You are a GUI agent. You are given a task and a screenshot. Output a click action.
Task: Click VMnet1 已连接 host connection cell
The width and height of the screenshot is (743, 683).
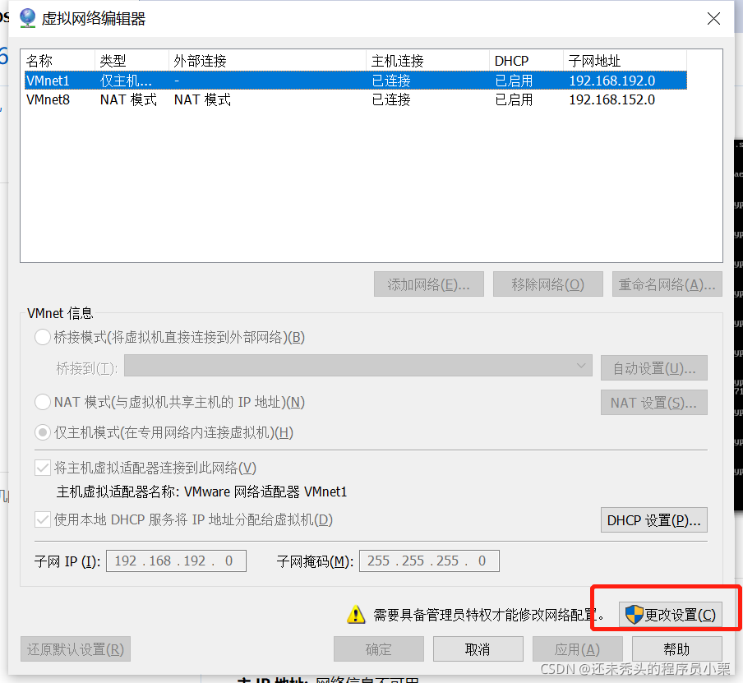[391, 81]
